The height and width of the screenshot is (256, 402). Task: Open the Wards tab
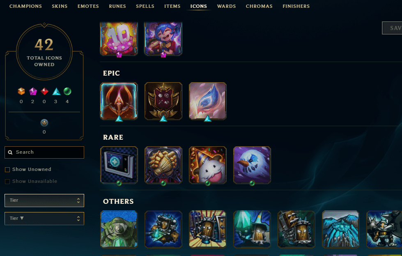point(226,6)
